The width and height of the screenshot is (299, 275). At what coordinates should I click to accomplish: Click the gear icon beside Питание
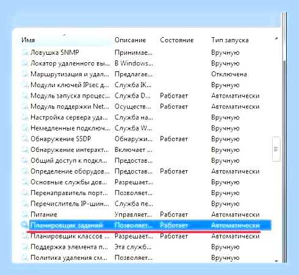24,215
